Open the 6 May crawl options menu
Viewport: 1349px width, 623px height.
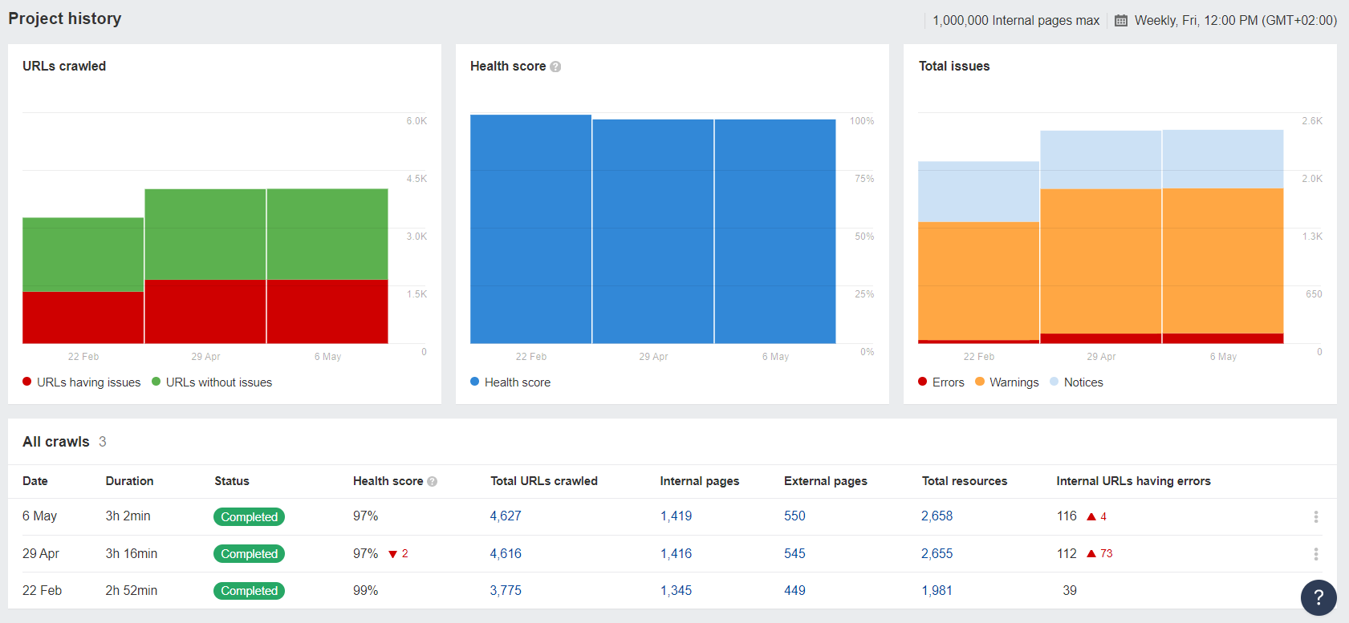pyautogui.click(x=1316, y=517)
